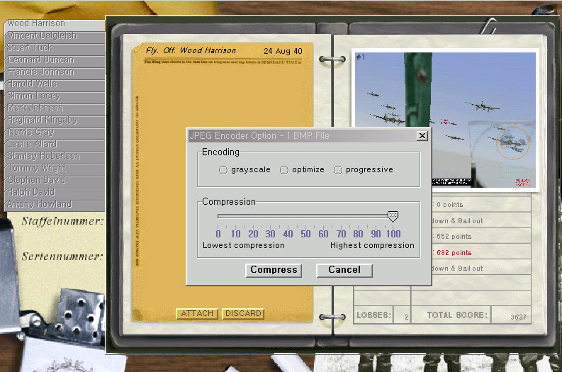Click the Fly. Off. Wood Harrison header
The height and width of the screenshot is (372, 562).
(191, 51)
